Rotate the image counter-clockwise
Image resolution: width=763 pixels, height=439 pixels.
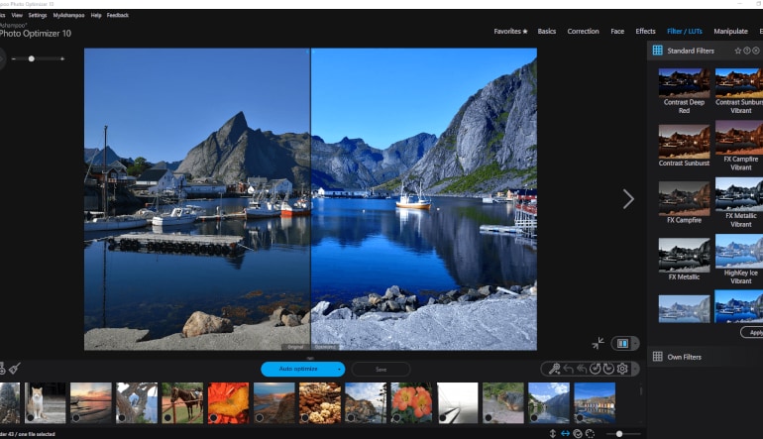click(595, 369)
